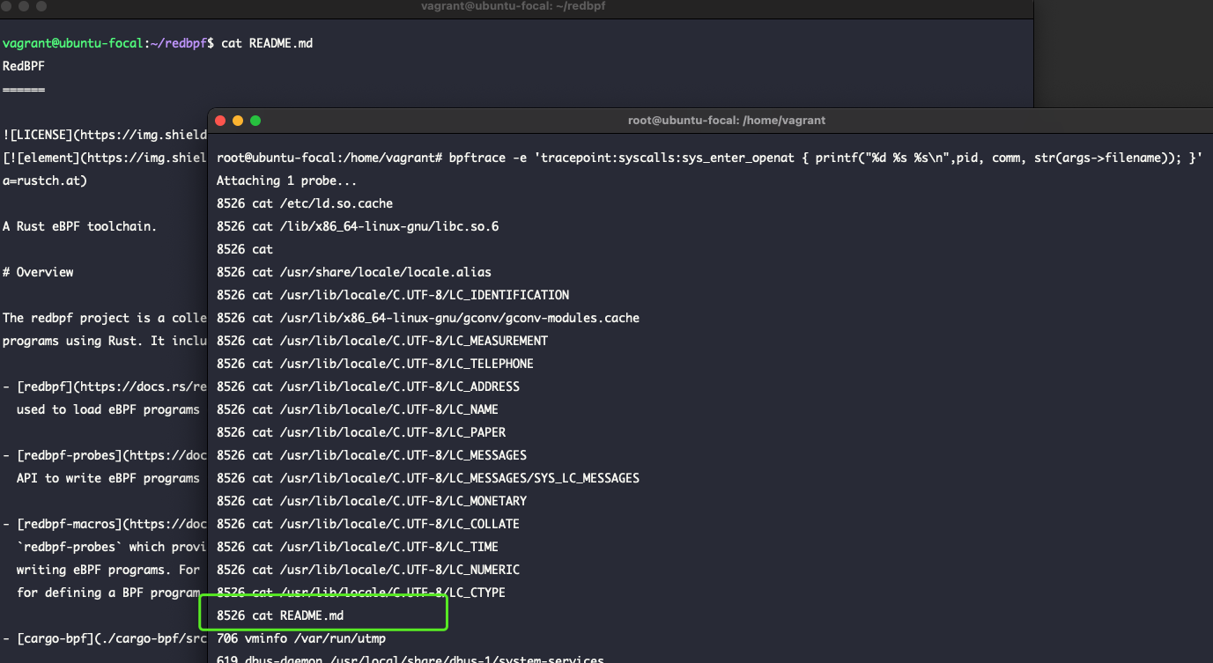Select the LC_MESSAGES/SYS_LC_MESSAGES output line

click(x=428, y=478)
